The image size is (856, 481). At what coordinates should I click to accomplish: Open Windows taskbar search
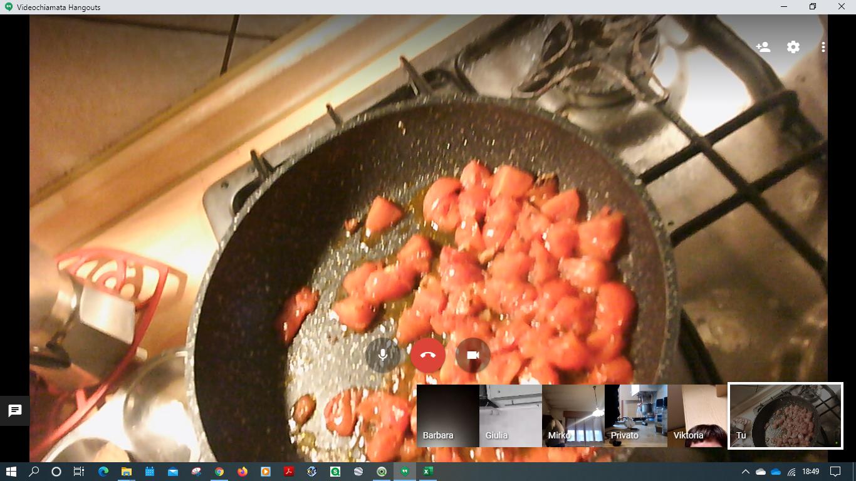[34, 472]
